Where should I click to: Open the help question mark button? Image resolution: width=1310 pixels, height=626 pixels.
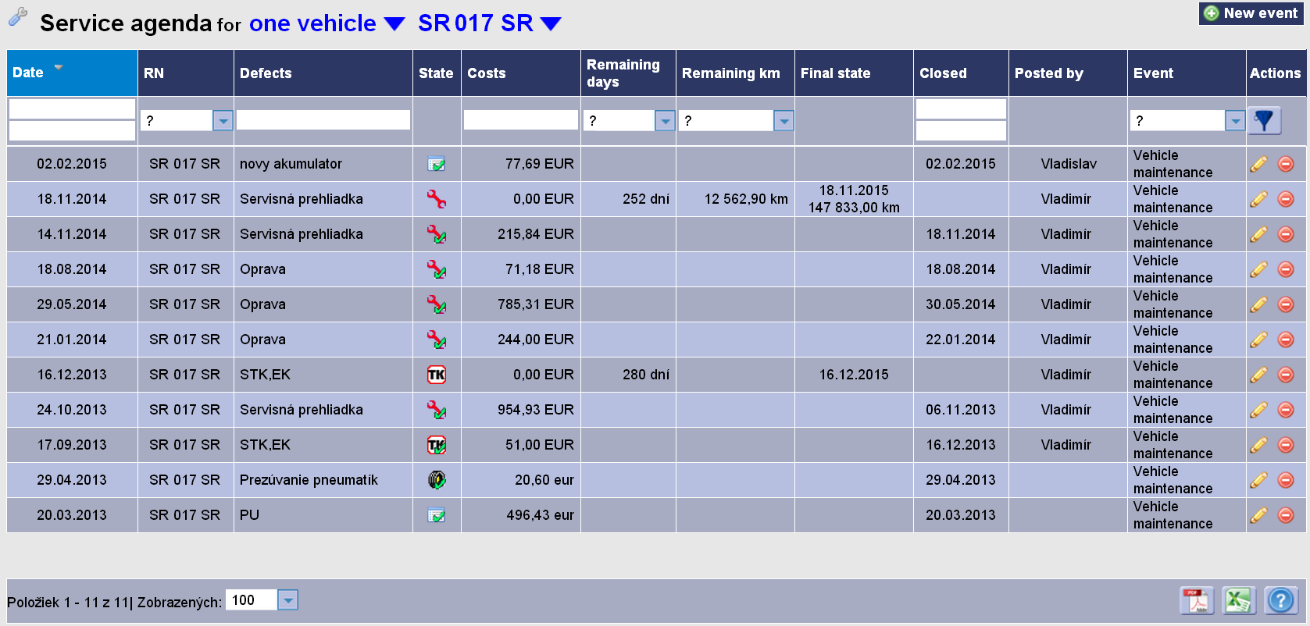click(x=1281, y=600)
